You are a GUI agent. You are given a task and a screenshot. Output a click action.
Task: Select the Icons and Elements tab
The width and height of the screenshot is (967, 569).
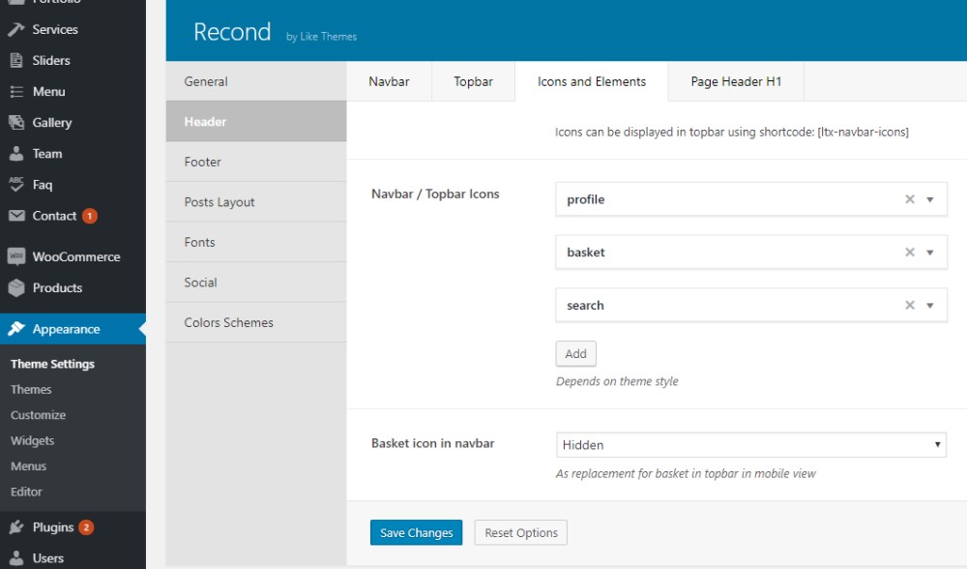[x=592, y=81]
